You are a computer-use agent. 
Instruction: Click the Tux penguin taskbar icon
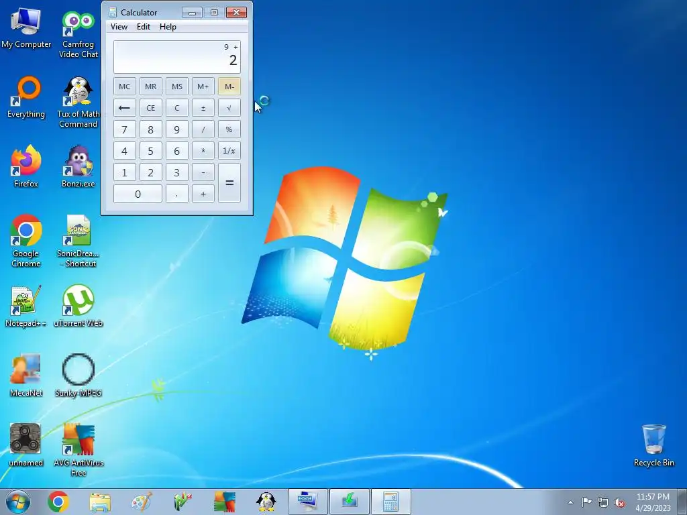266,502
